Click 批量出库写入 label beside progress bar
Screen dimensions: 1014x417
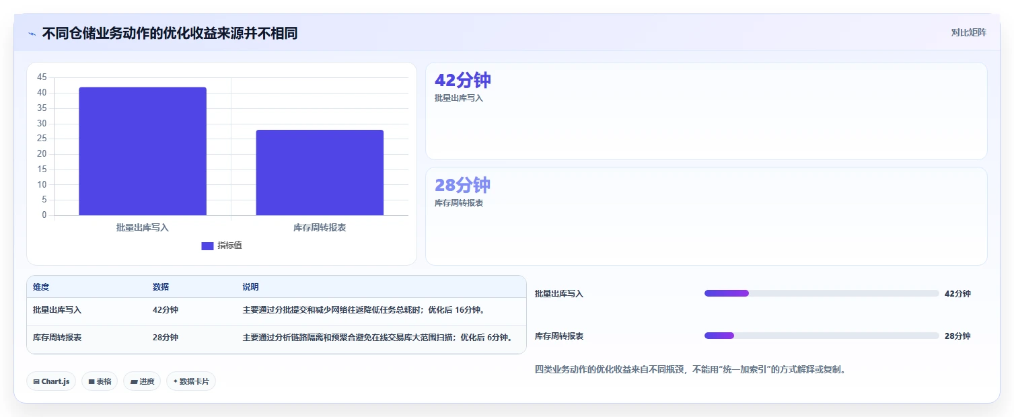click(559, 294)
